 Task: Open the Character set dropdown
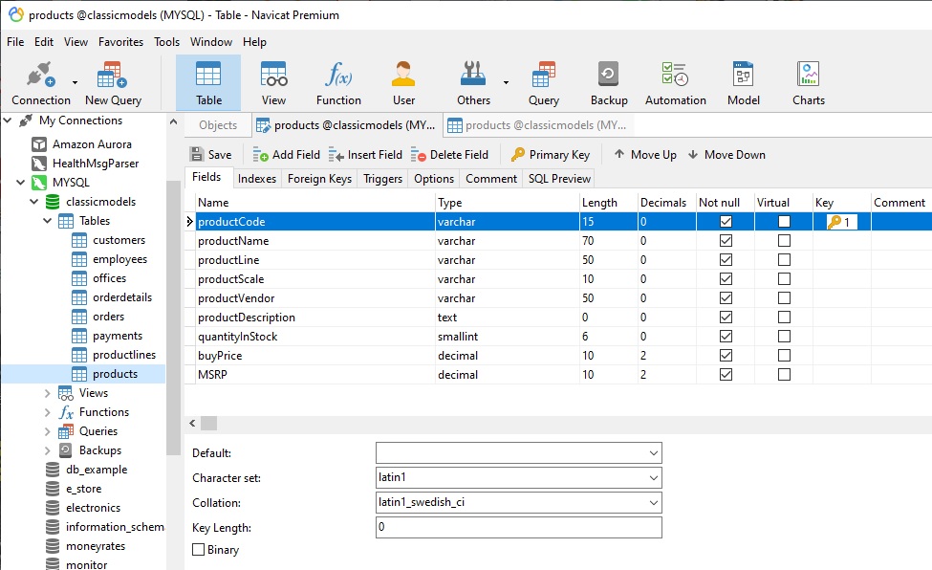point(653,477)
